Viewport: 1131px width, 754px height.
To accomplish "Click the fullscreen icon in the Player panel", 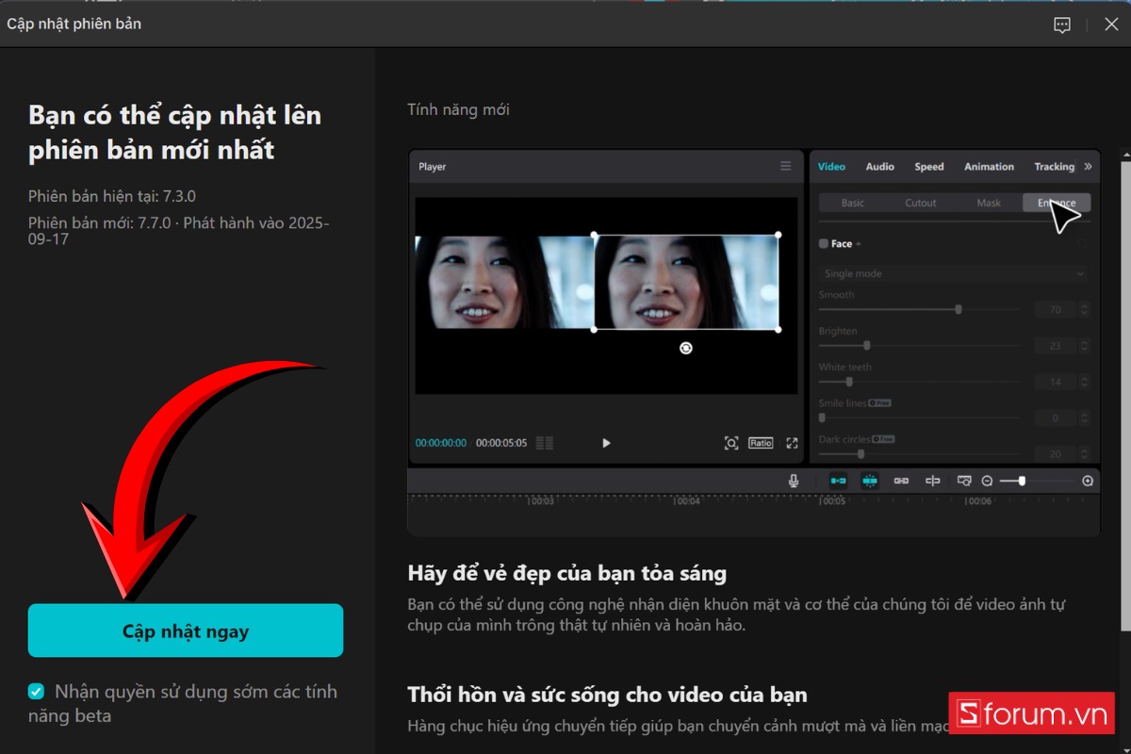I will coord(792,443).
